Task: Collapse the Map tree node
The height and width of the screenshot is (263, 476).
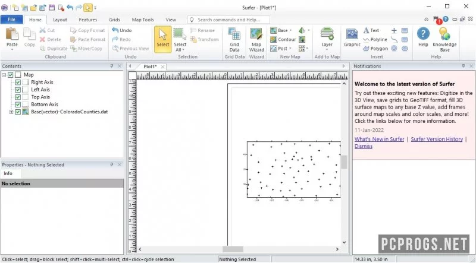Action: (x=4, y=75)
